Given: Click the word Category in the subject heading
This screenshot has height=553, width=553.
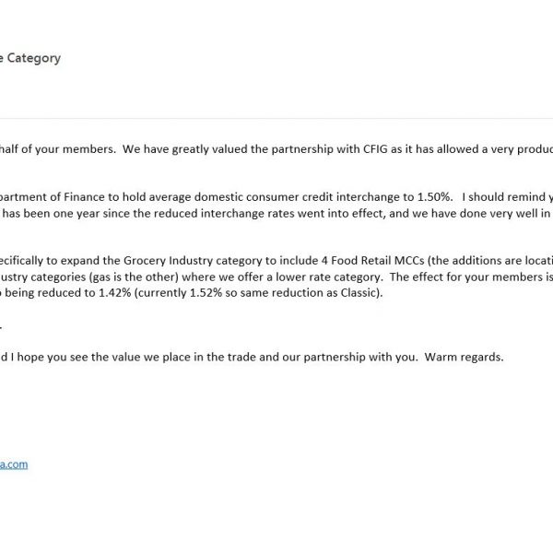Looking at the screenshot, I should tap(34, 58).
